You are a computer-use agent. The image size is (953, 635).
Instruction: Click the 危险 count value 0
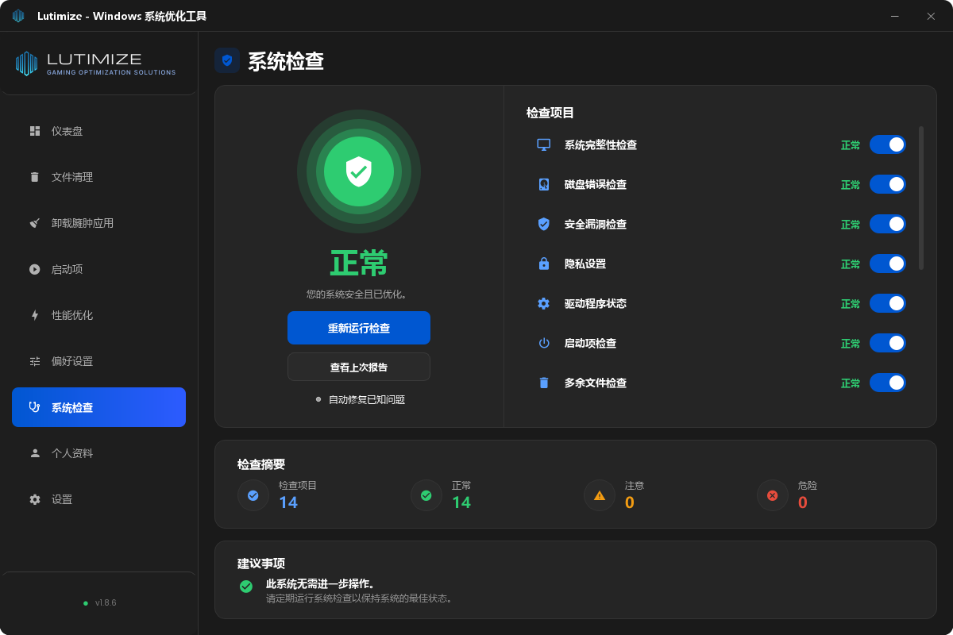[x=803, y=502]
